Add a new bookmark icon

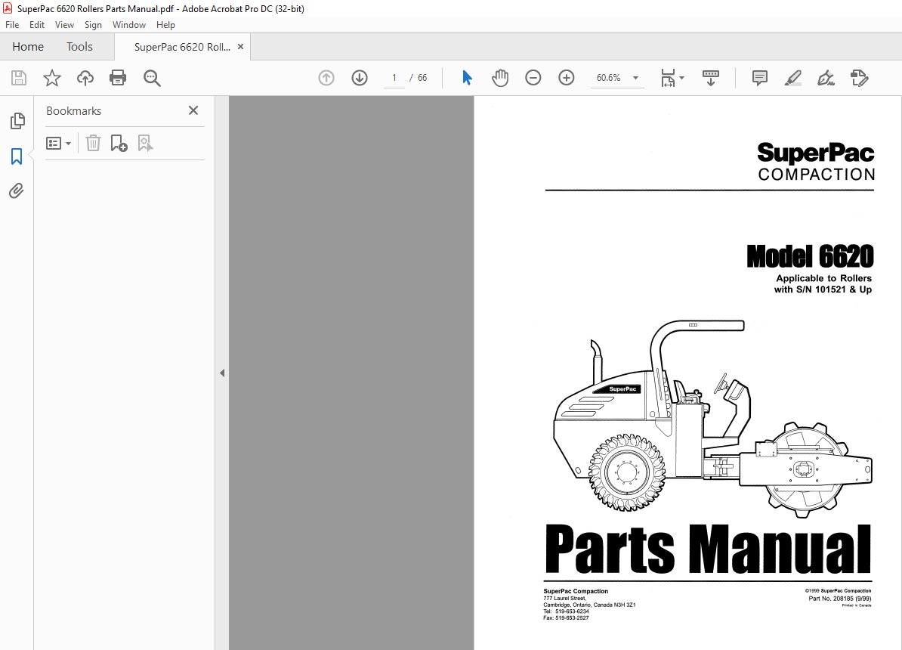click(x=119, y=143)
